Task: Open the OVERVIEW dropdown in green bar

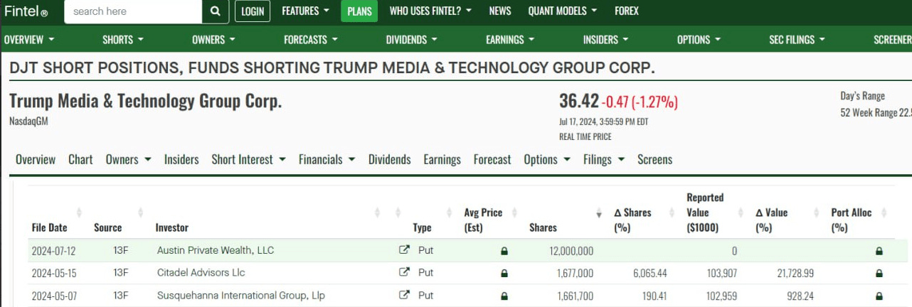Action: [x=29, y=40]
